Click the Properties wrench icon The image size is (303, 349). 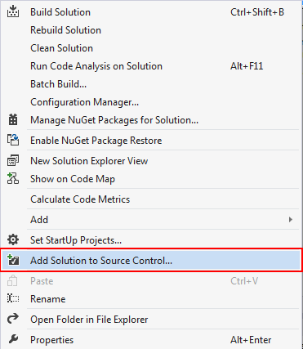point(13,339)
